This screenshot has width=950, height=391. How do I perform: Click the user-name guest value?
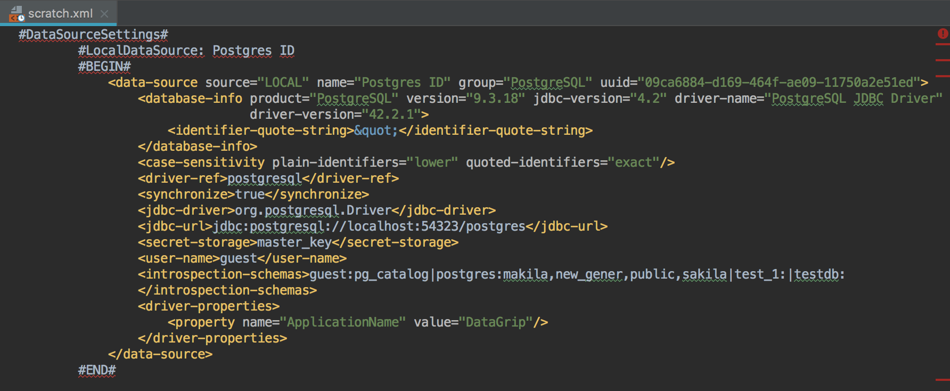[x=239, y=258]
